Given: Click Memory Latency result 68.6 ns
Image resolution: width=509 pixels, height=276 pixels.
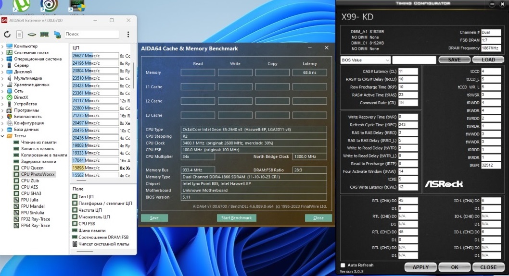Looking at the screenshot, I should pos(309,72).
